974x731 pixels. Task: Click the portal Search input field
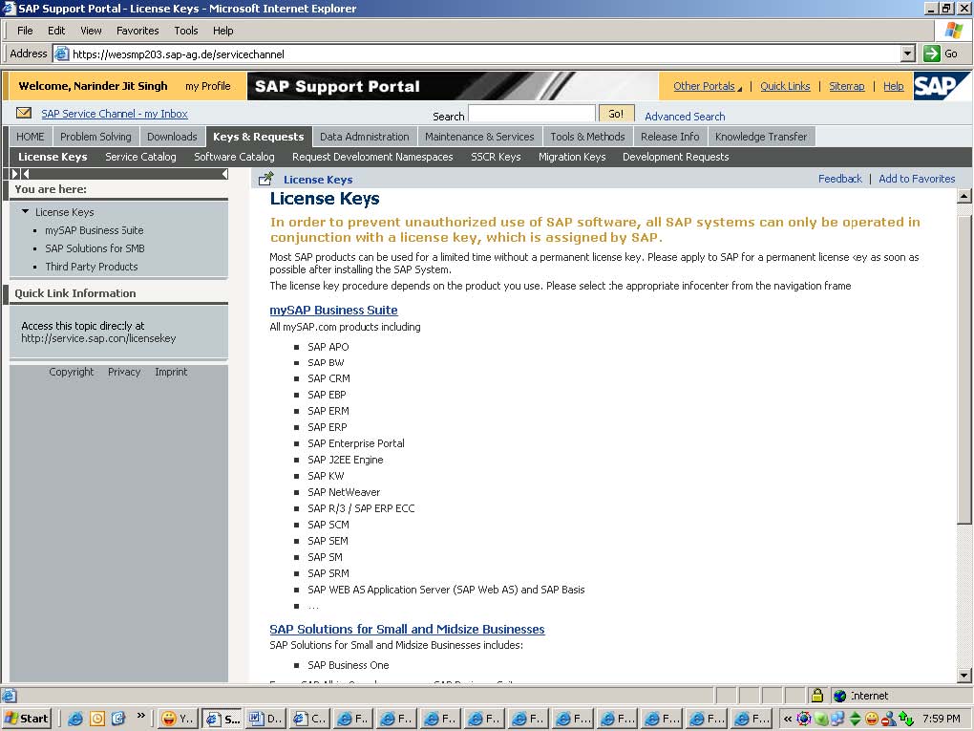coord(532,114)
